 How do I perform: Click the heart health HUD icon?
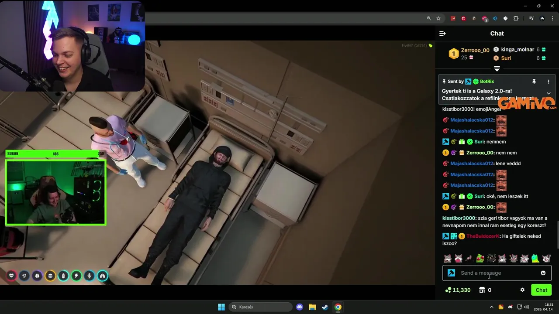click(11, 276)
